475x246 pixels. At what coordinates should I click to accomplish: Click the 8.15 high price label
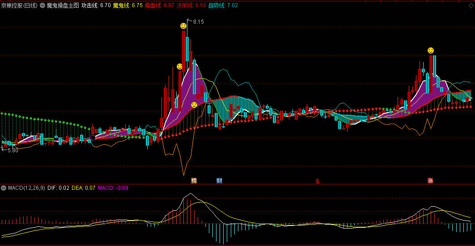click(x=199, y=22)
